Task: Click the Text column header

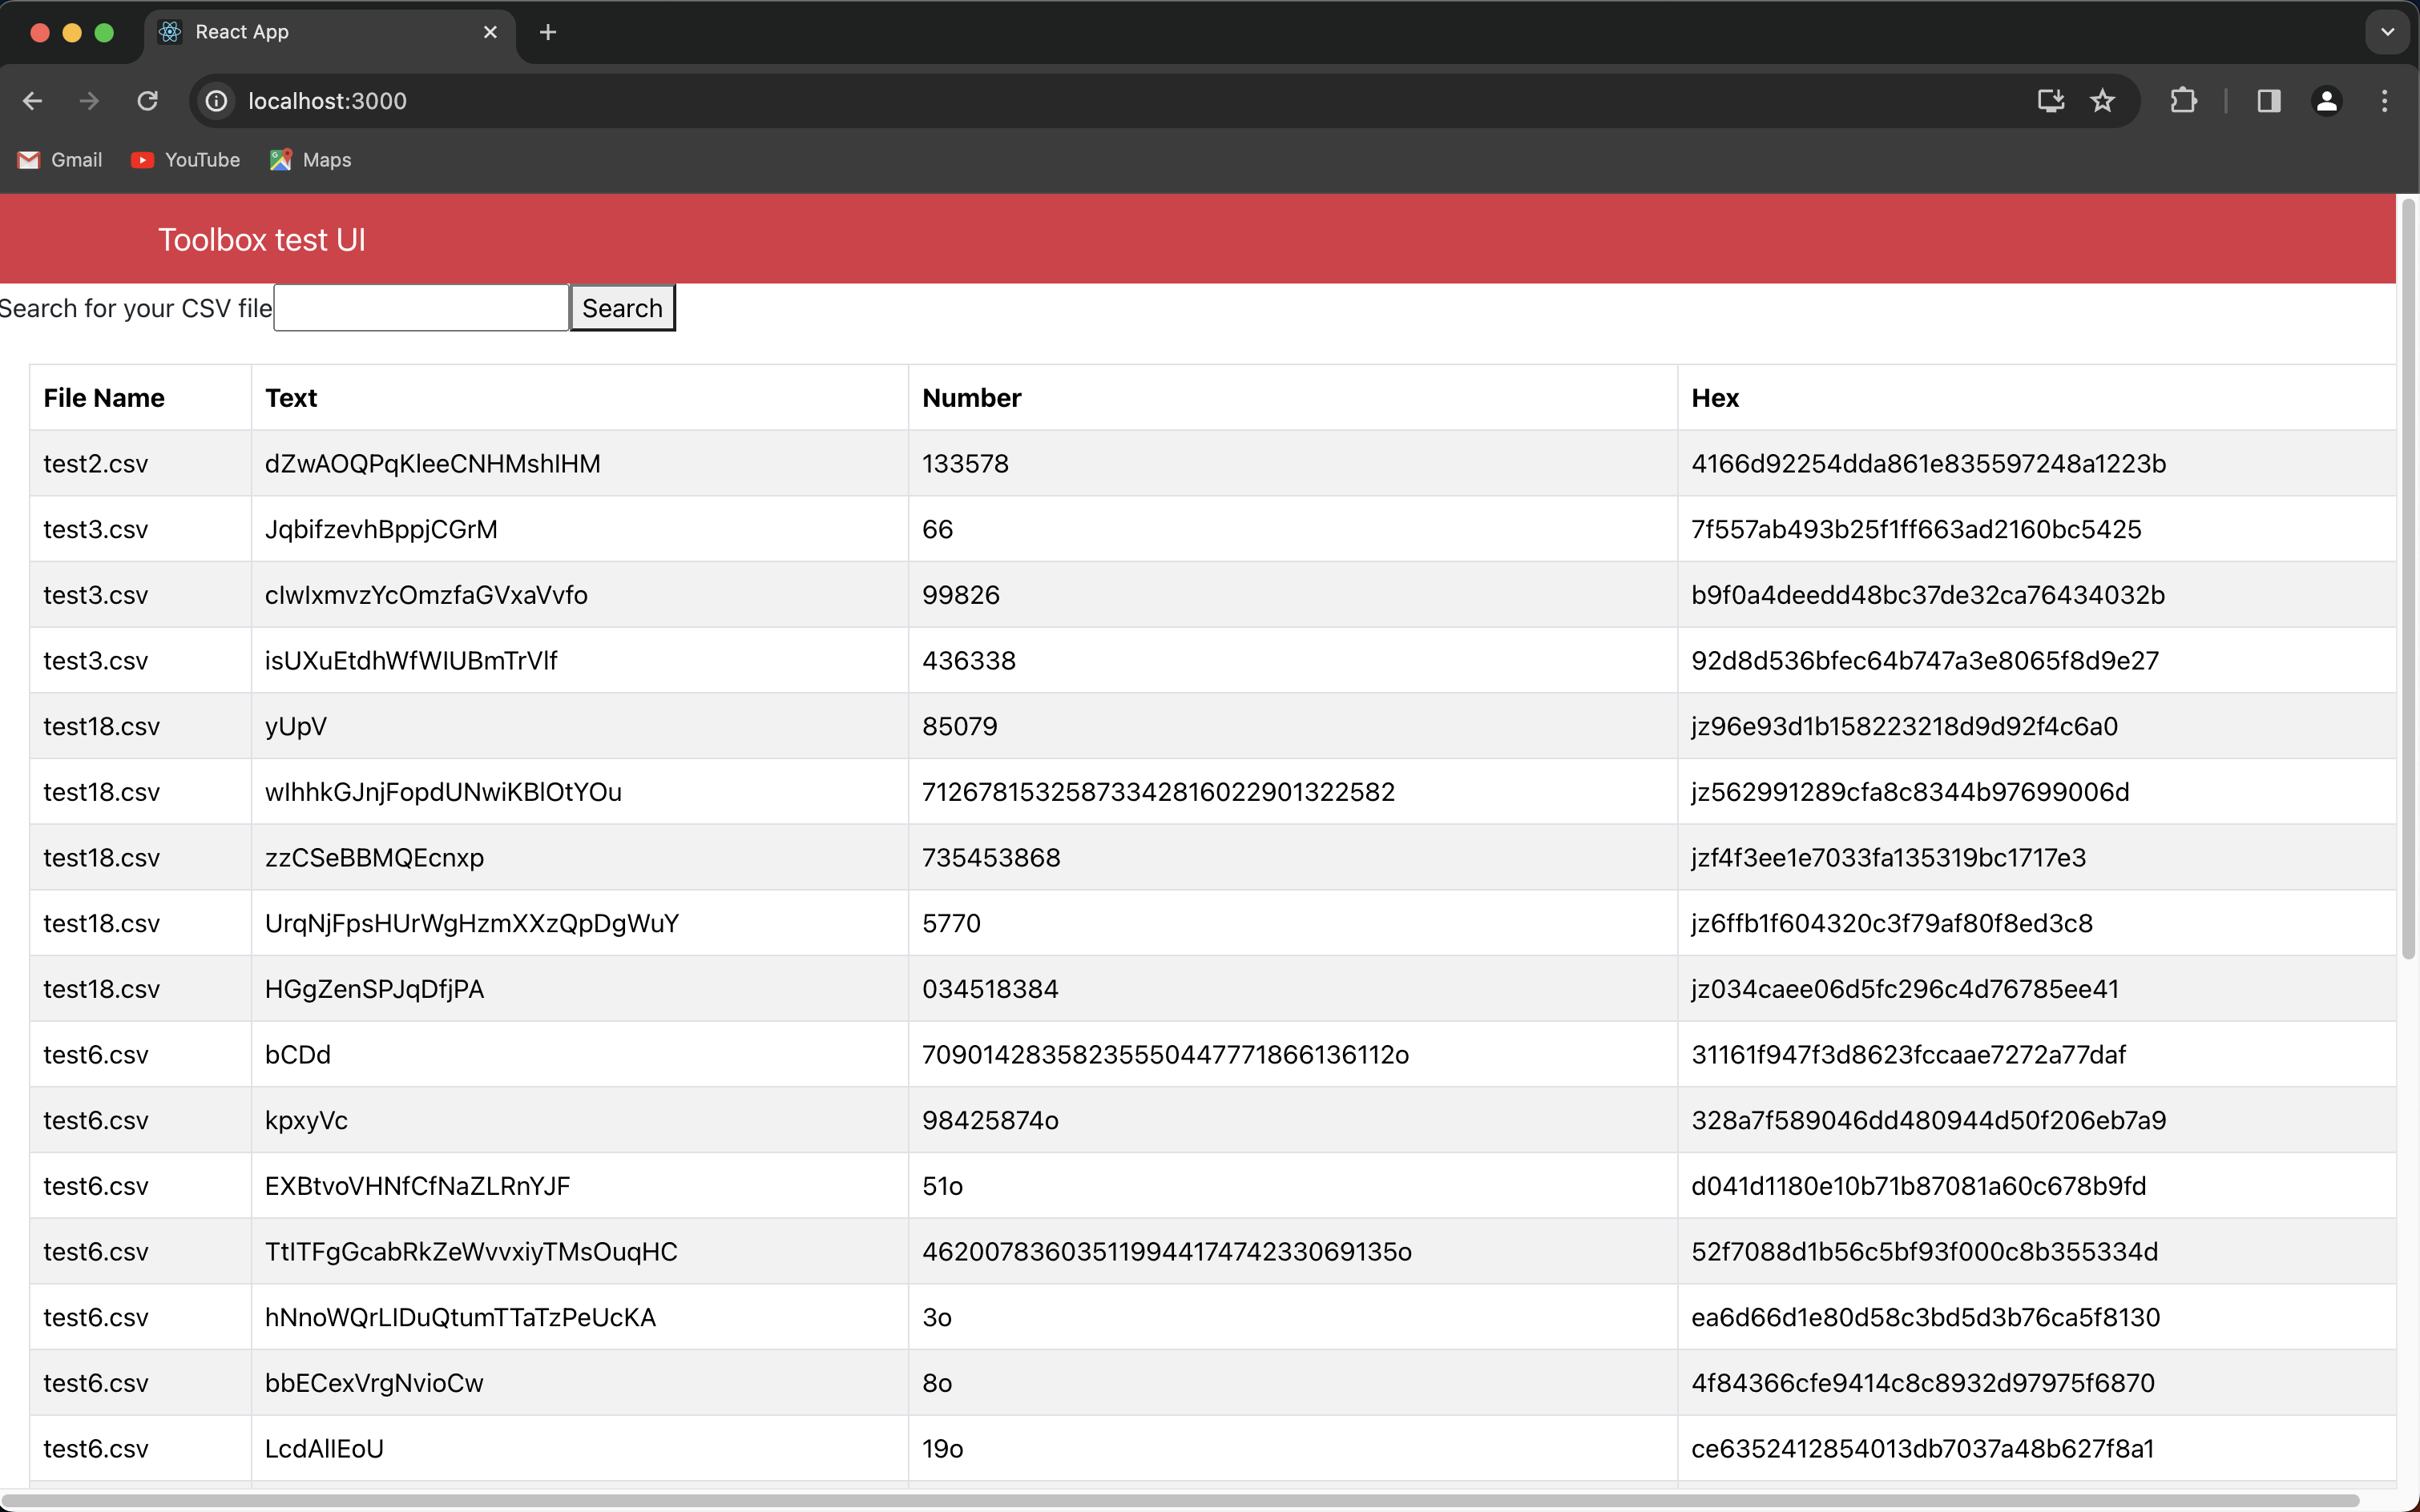Action: point(579,398)
